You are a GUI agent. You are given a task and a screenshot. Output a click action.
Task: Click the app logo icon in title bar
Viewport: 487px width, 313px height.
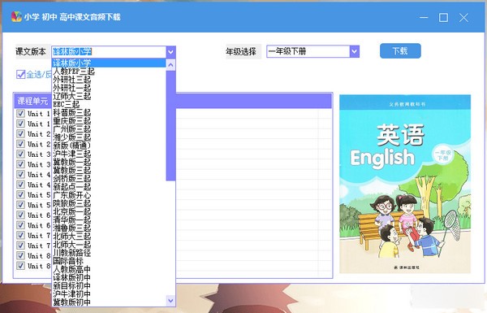click(x=16, y=16)
